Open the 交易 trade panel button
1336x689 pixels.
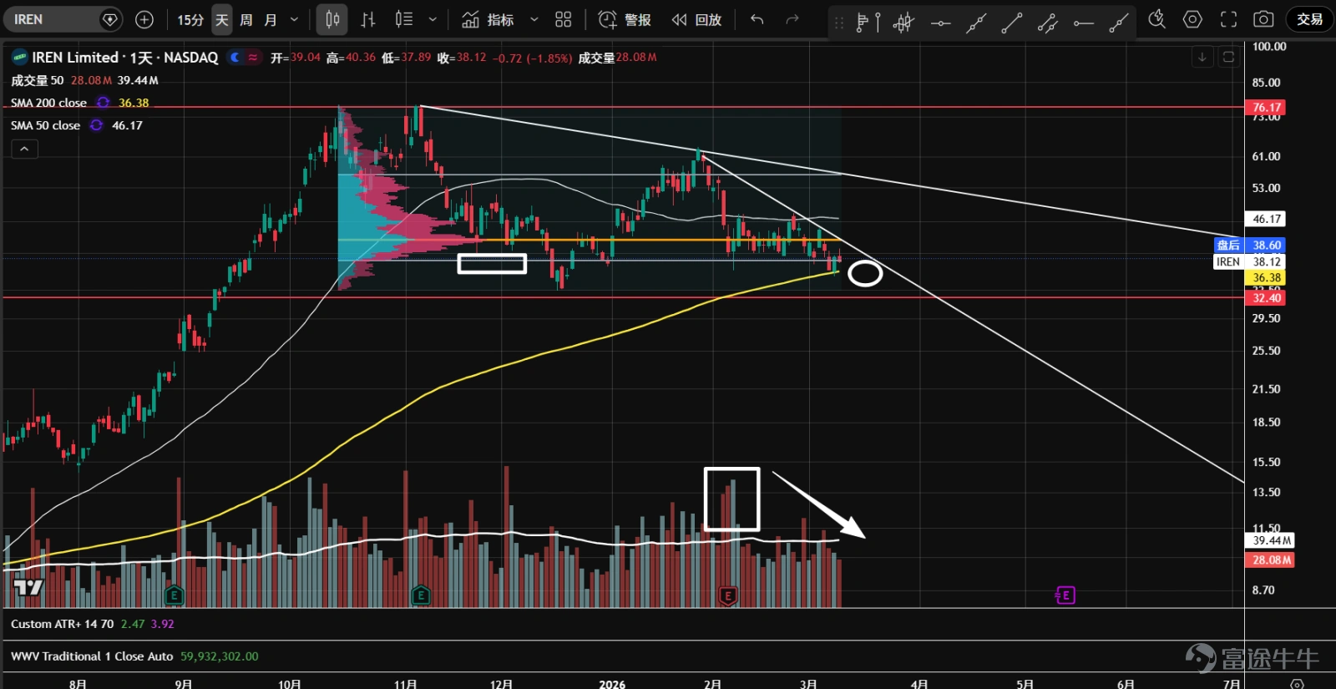1309,19
